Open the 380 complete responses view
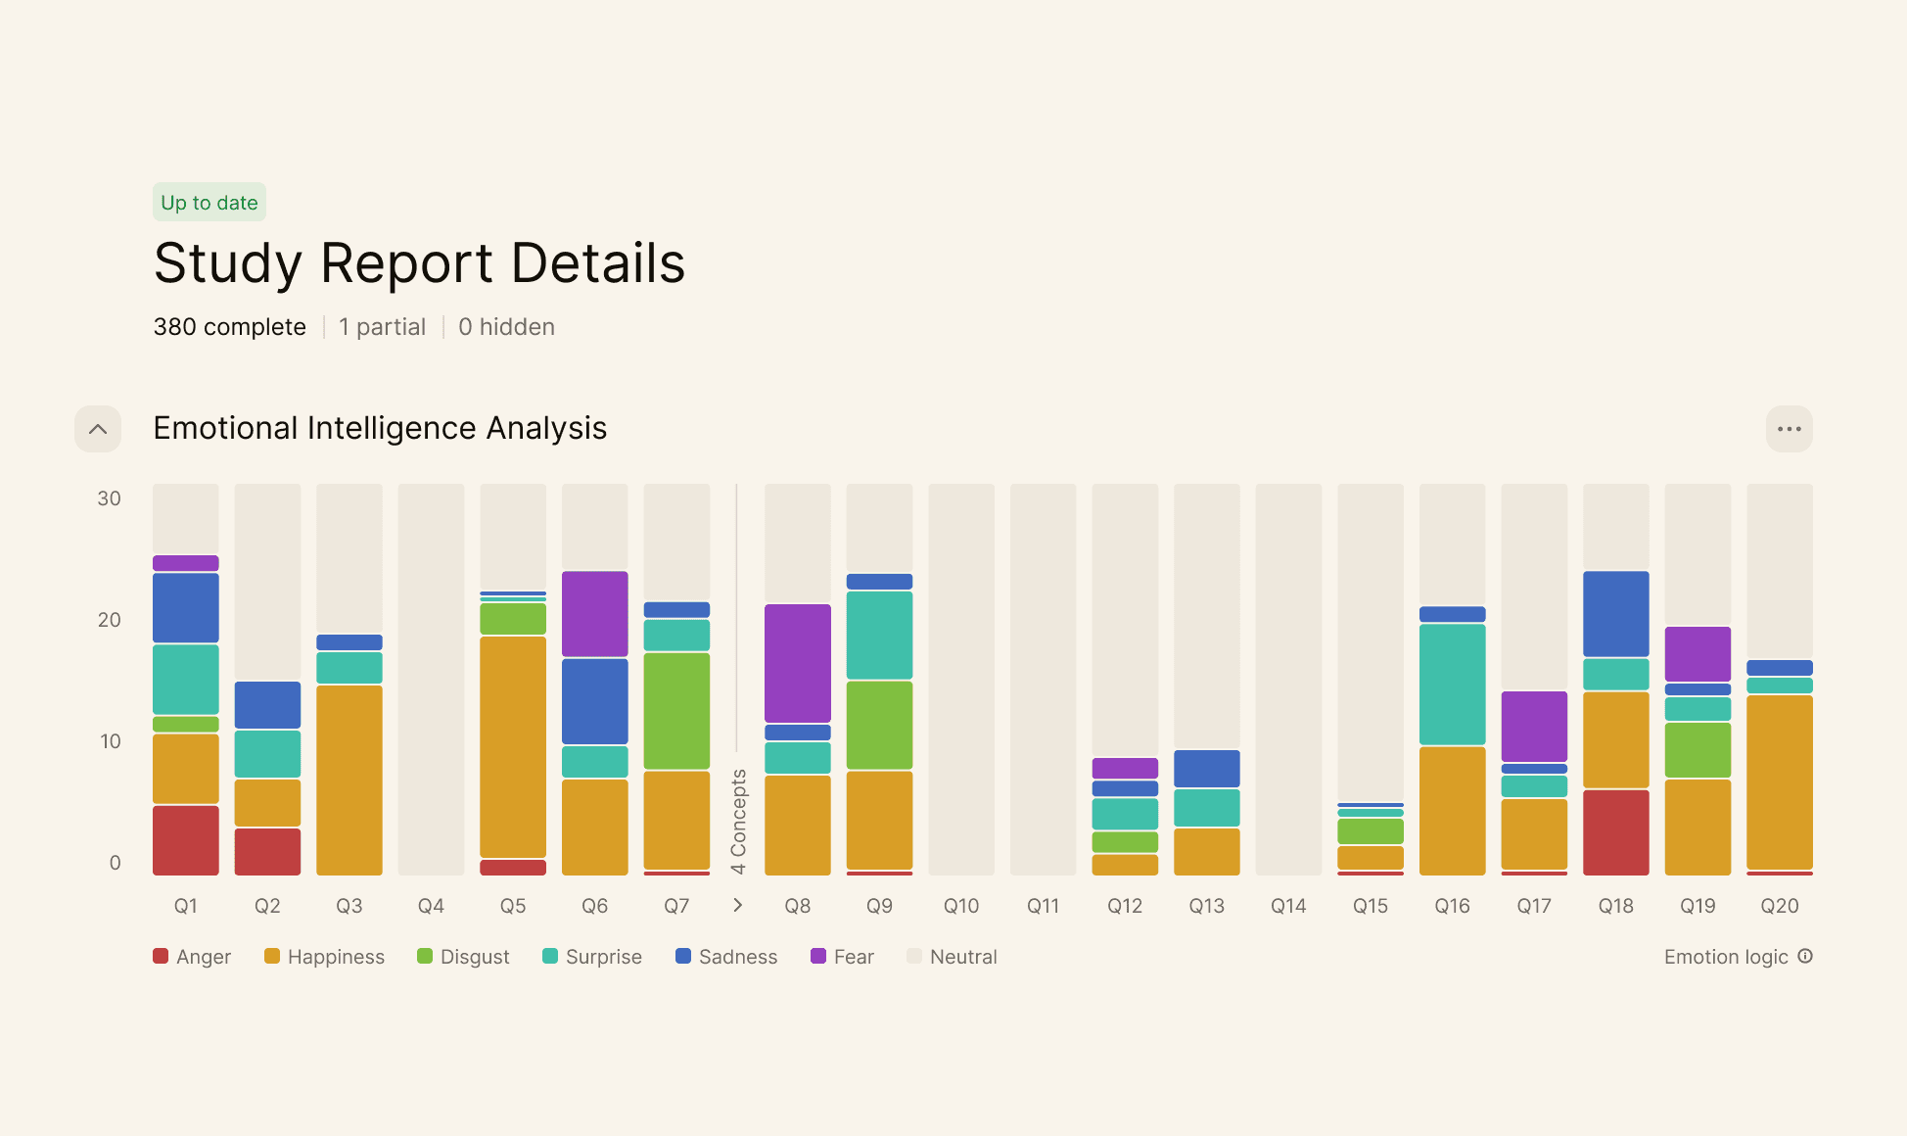The height and width of the screenshot is (1136, 1907). (229, 327)
